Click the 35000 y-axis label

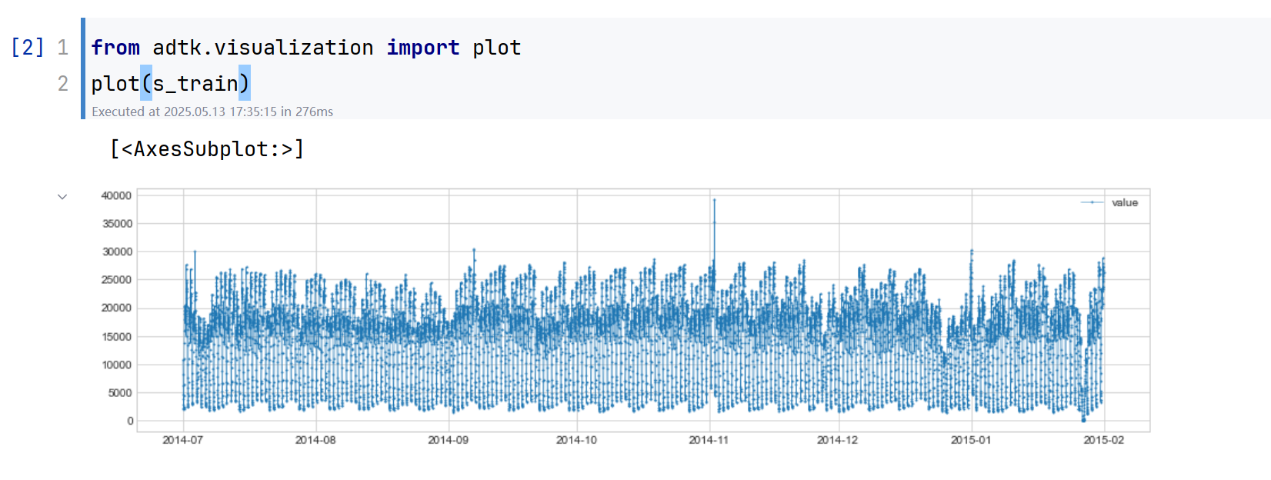click(x=117, y=224)
